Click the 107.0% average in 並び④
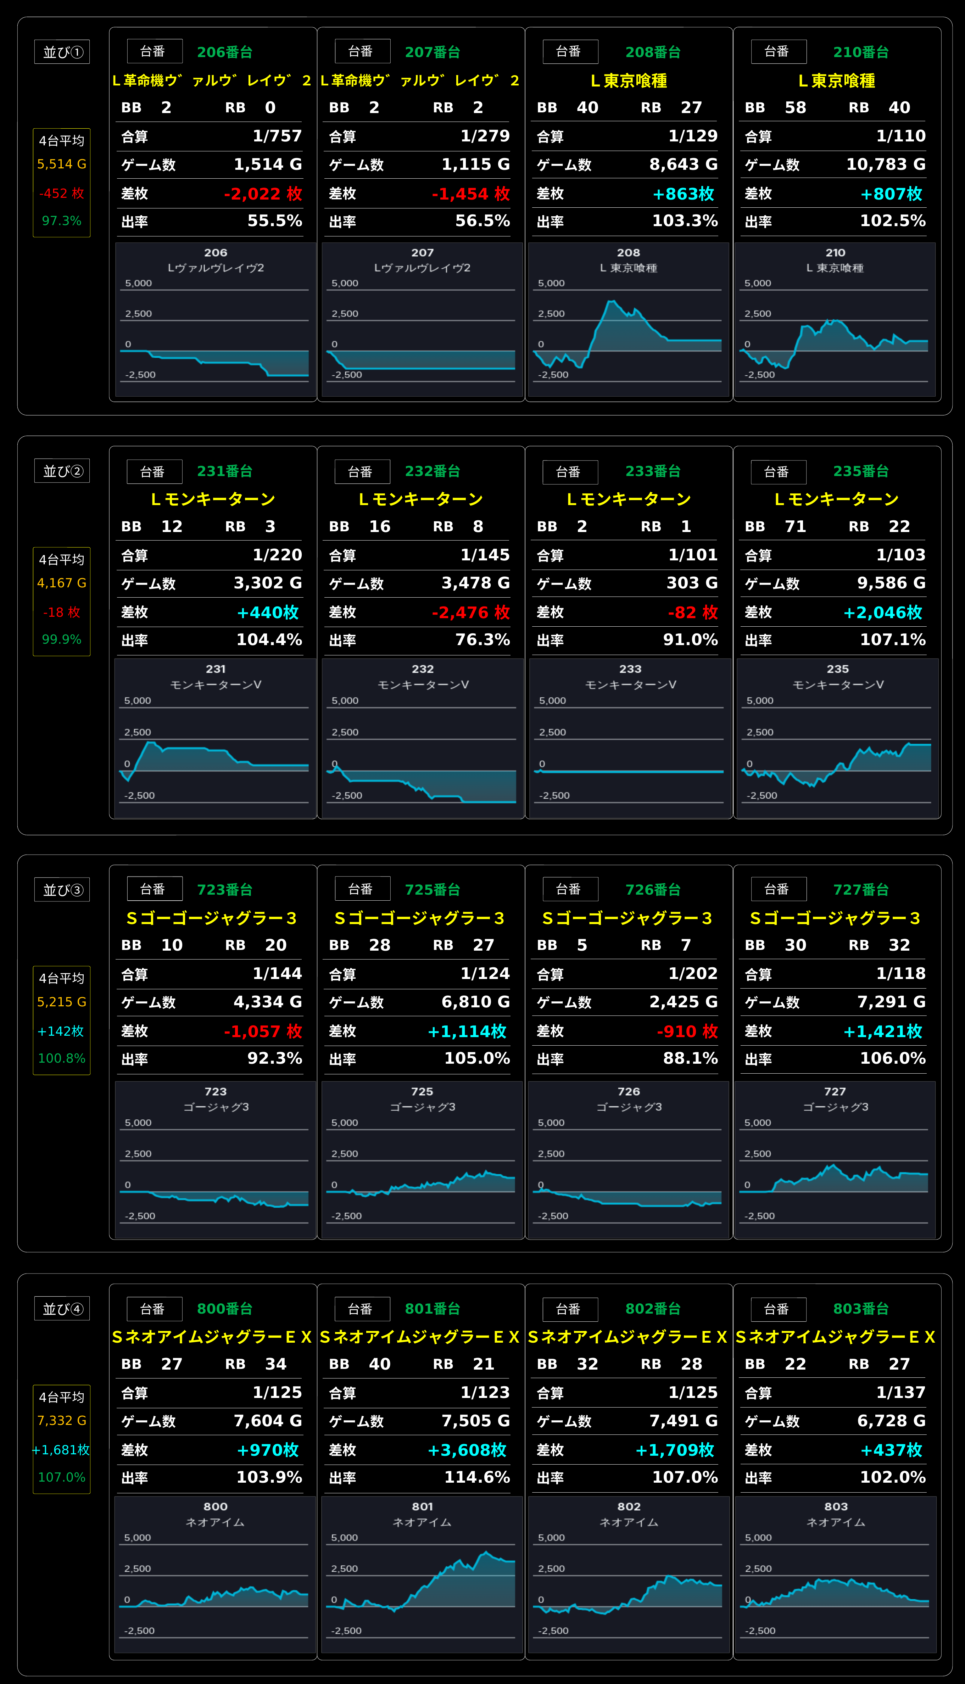This screenshot has height=1684, width=965. (62, 1477)
